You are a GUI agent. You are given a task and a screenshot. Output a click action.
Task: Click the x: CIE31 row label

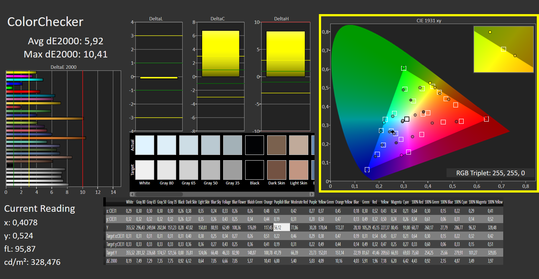click(111, 211)
